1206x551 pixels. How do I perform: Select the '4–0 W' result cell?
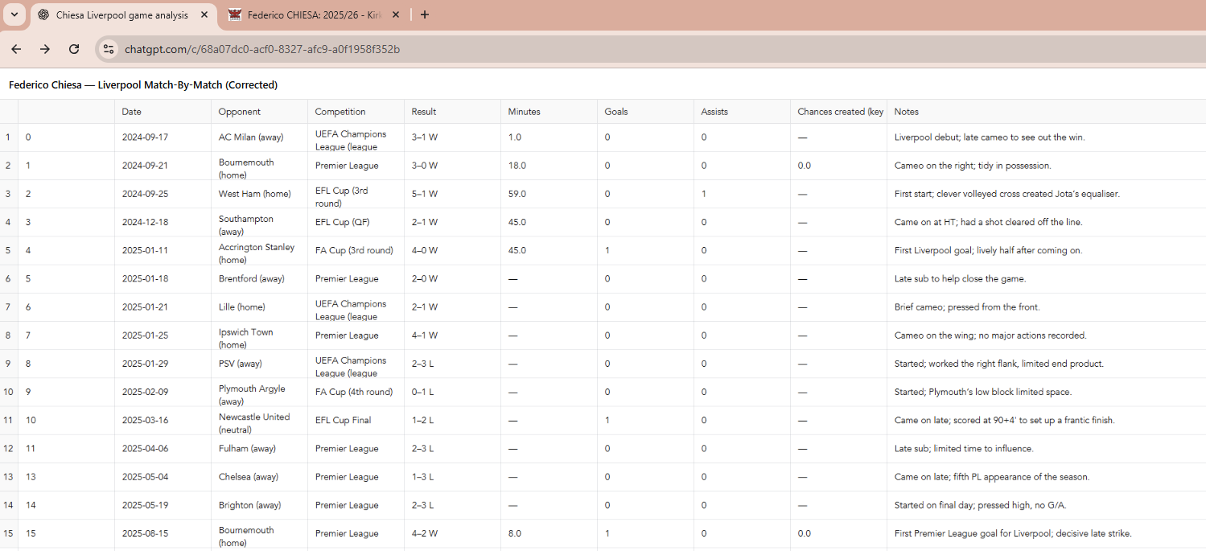452,250
